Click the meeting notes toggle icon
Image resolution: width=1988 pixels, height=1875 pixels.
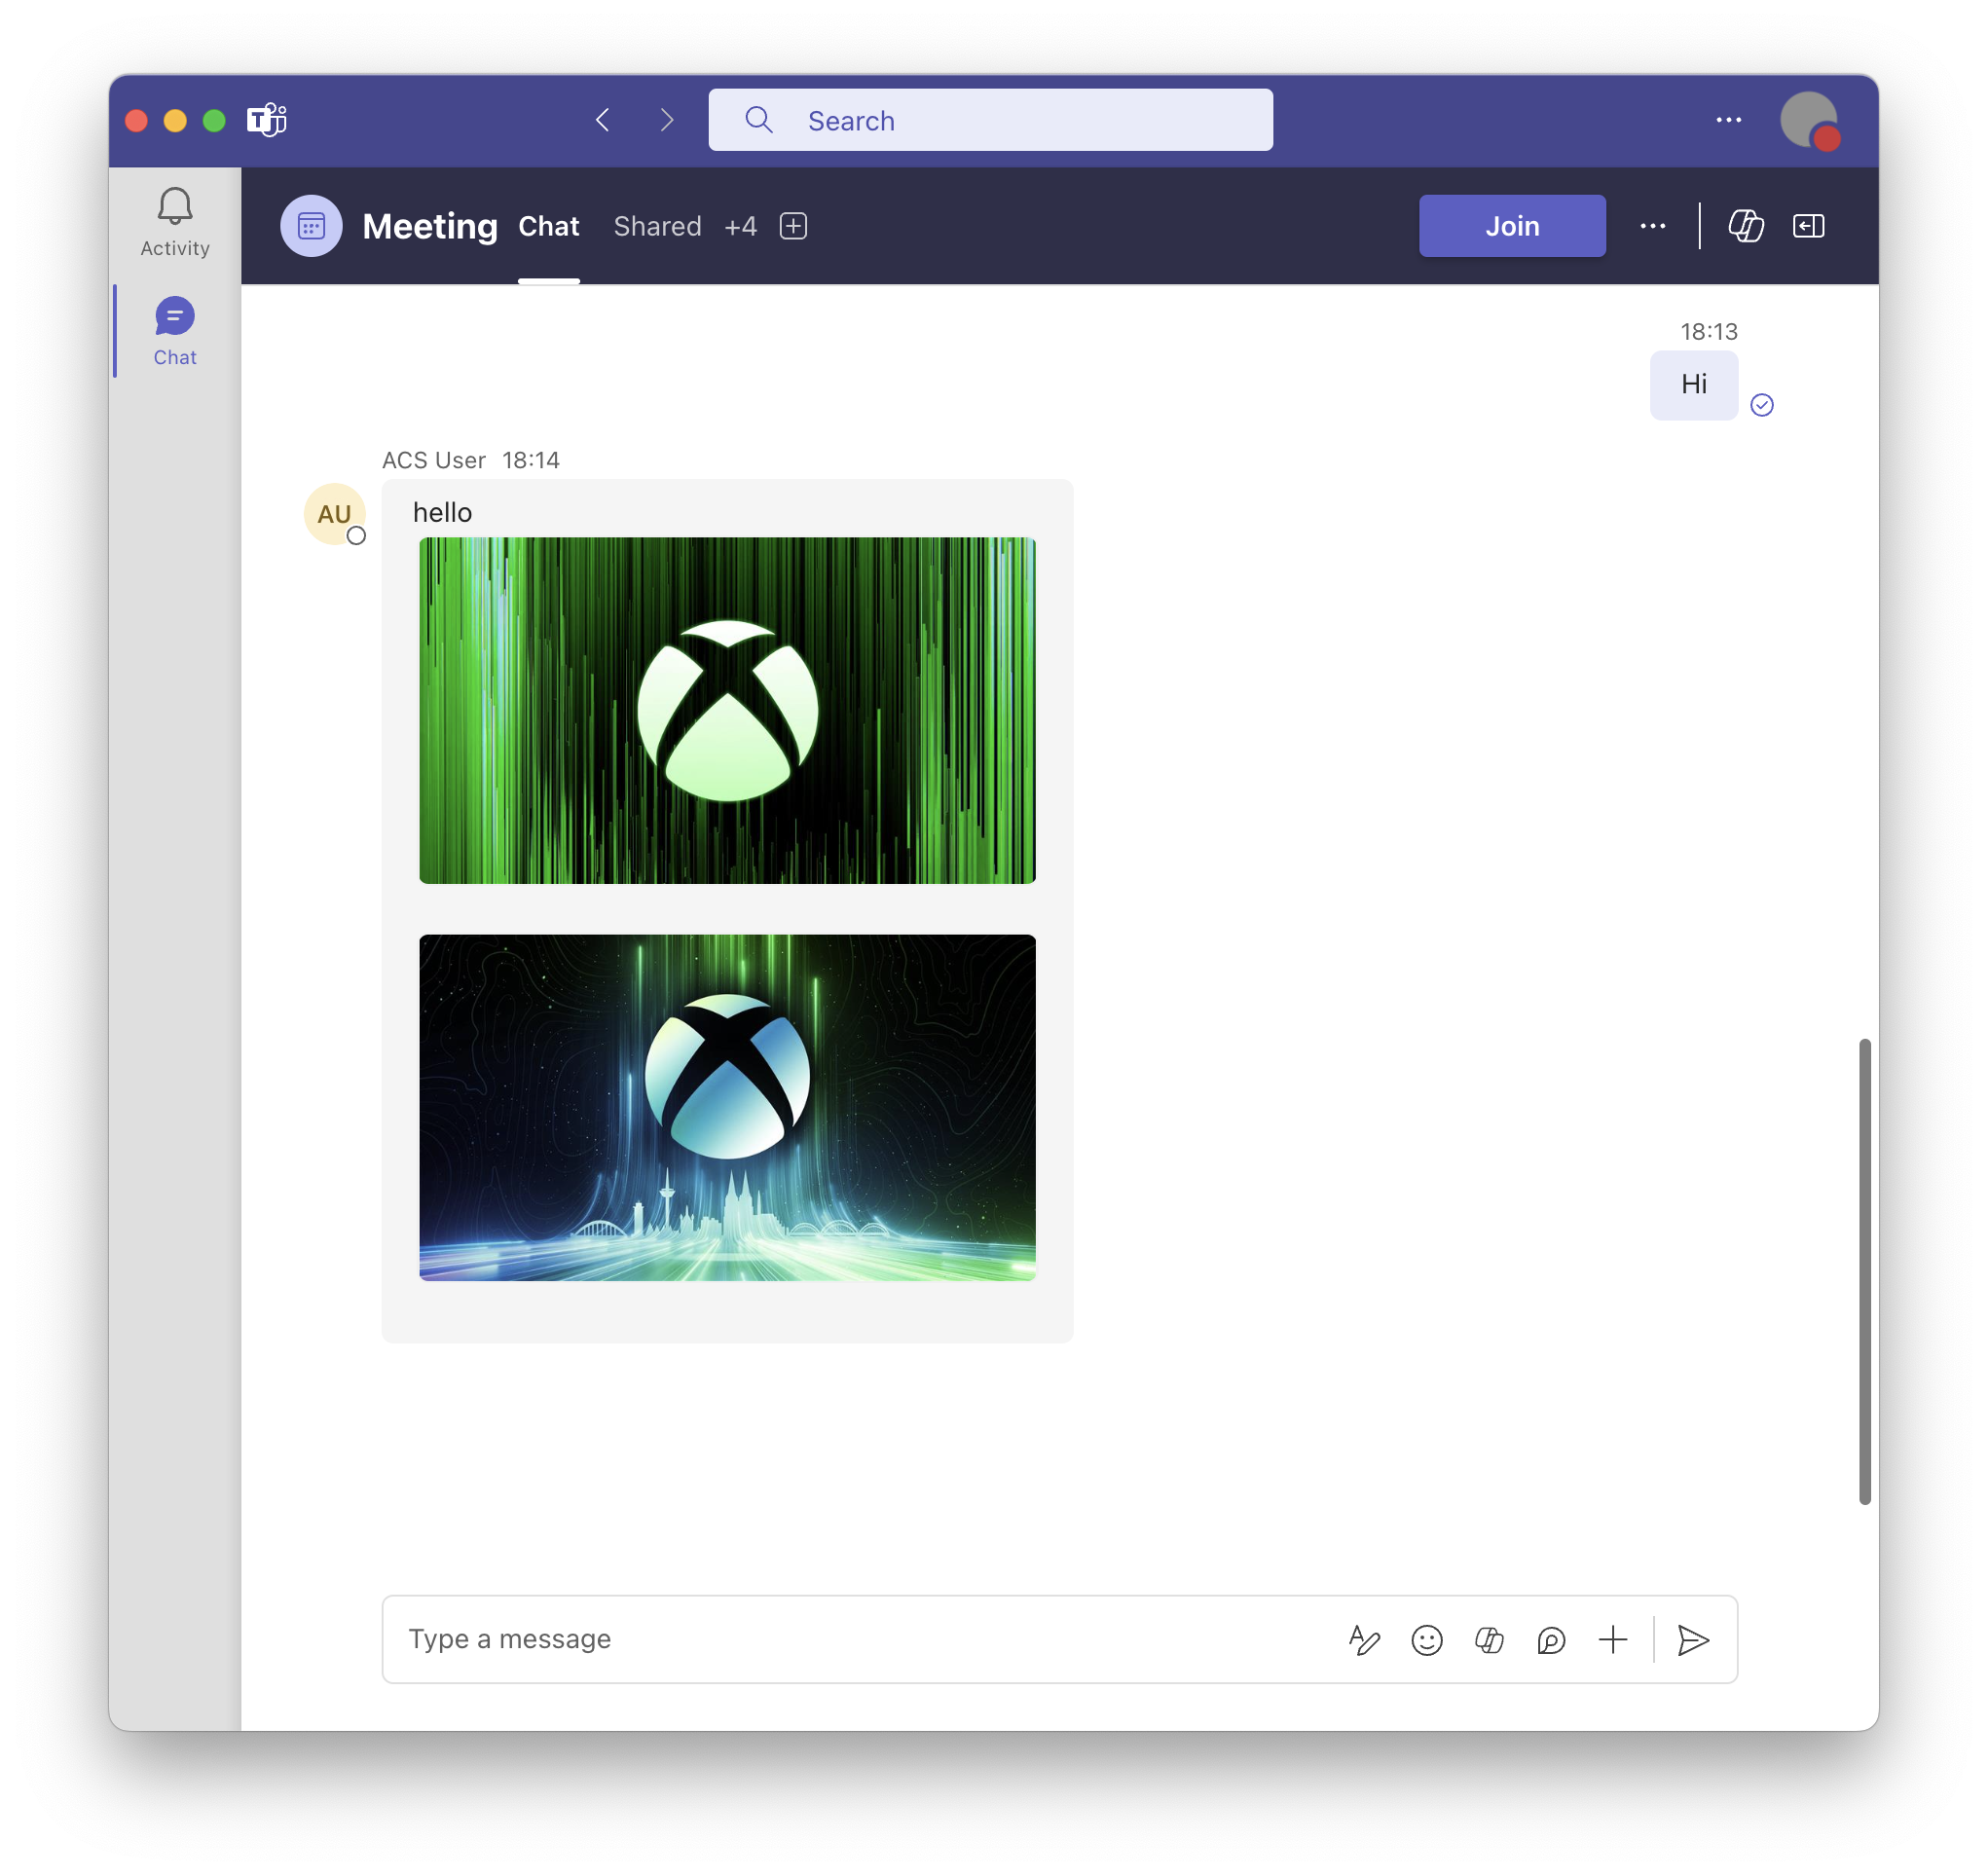click(x=1807, y=226)
